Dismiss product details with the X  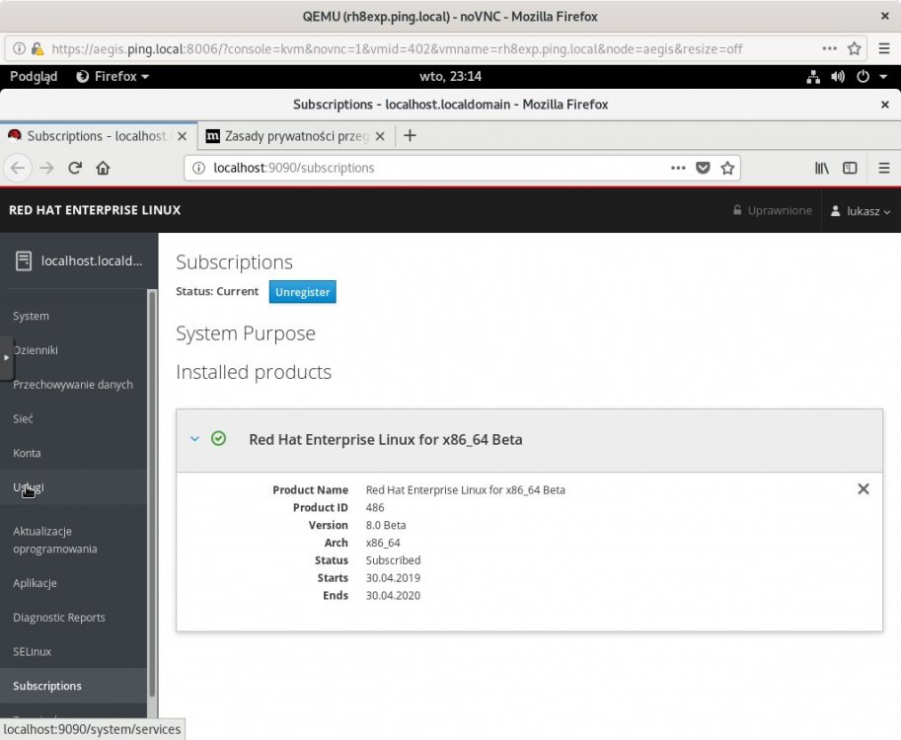coord(863,489)
